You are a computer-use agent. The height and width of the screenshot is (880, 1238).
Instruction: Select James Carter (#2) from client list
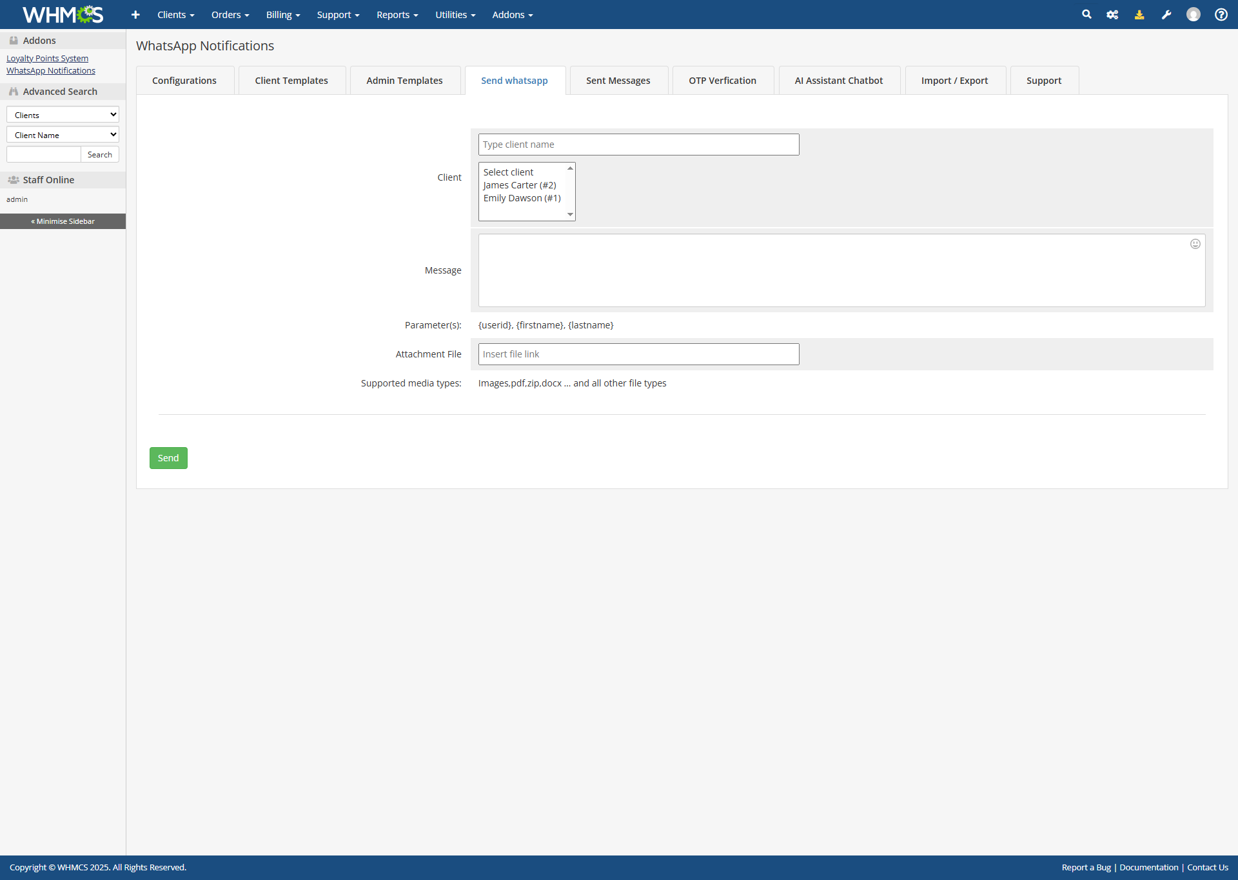pyautogui.click(x=520, y=185)
